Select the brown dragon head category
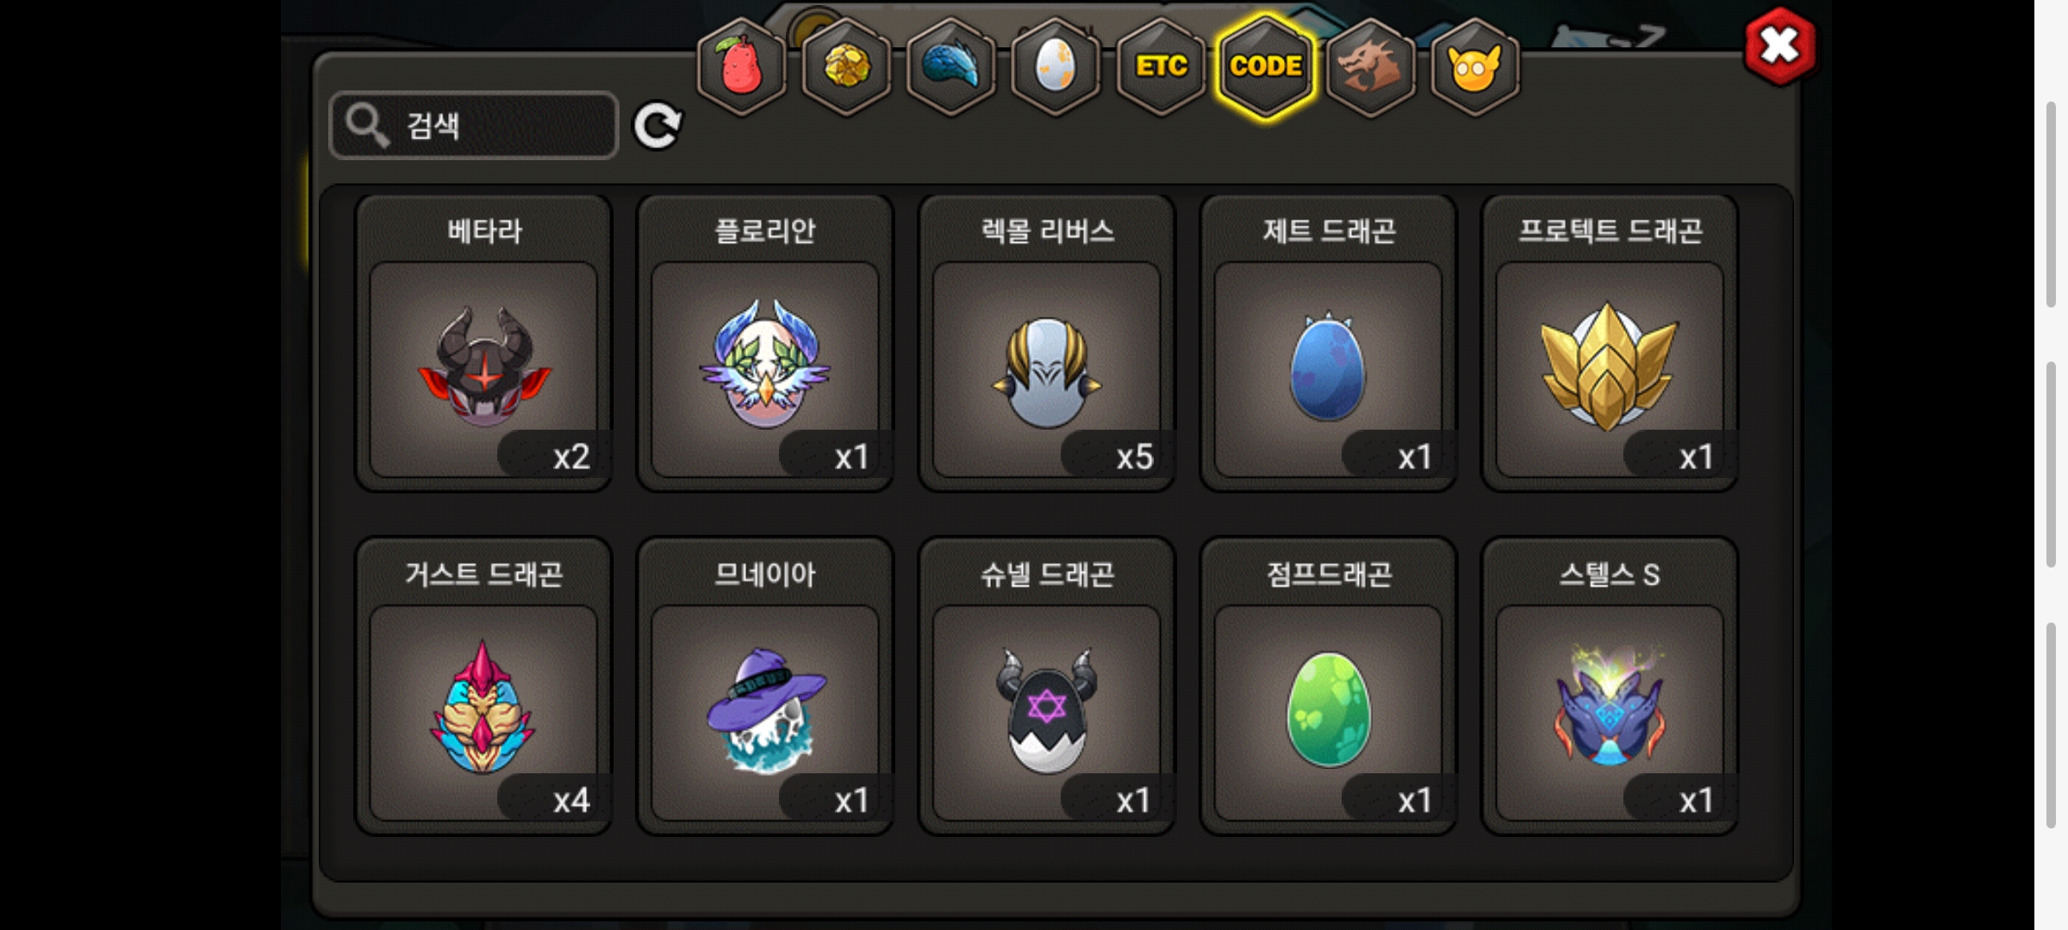 tap(1370, 66)
